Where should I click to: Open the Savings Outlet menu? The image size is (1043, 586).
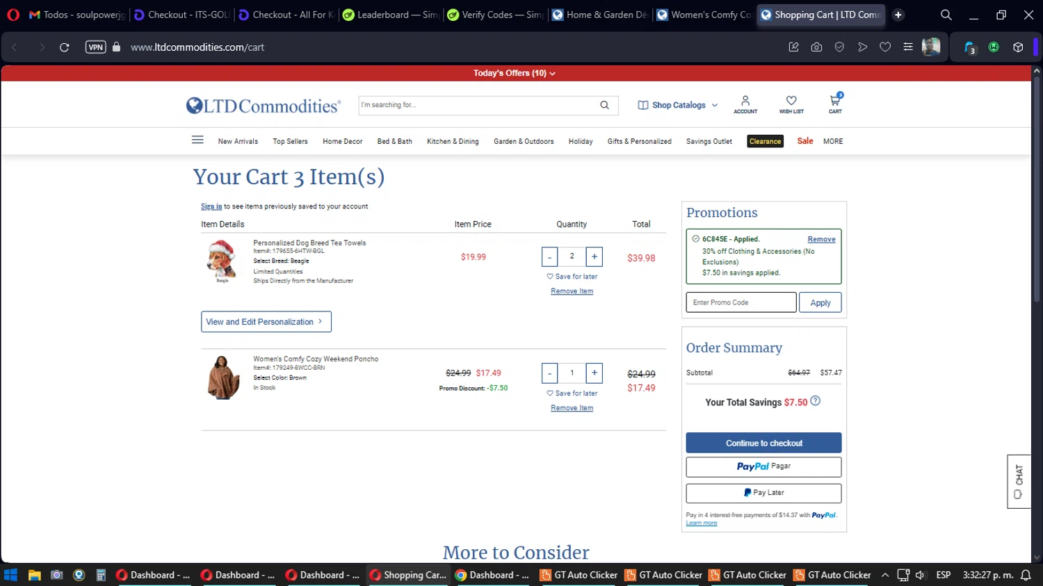pyautogui.click(x=709, y=141)
